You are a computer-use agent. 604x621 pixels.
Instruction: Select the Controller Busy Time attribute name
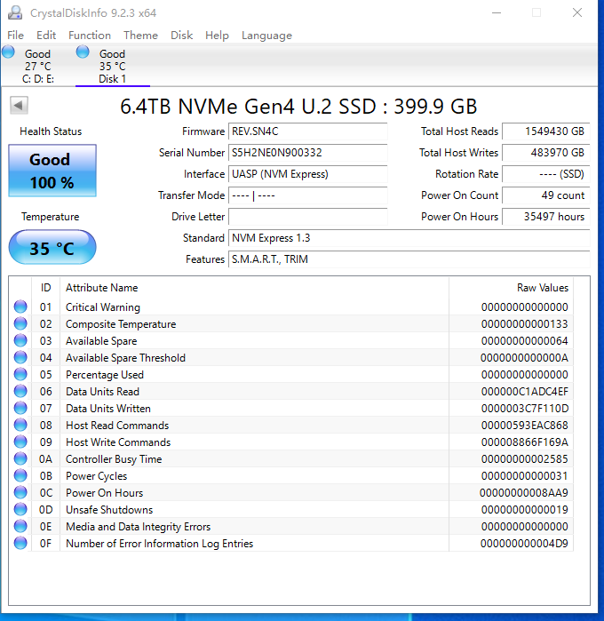(x=114, y=459)
